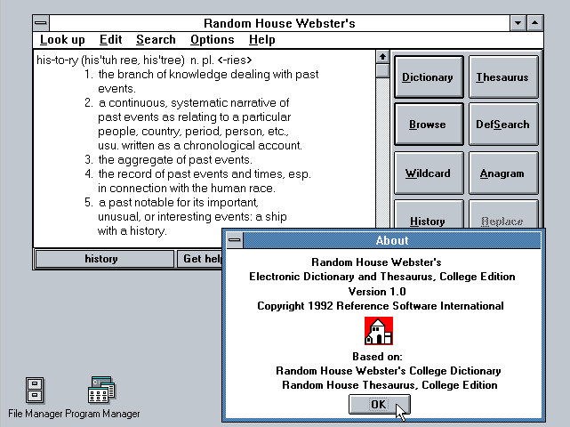Click the headword 'his-to-ry' pronunciation line
Screen dimensions: 570x427
(144, 60)
